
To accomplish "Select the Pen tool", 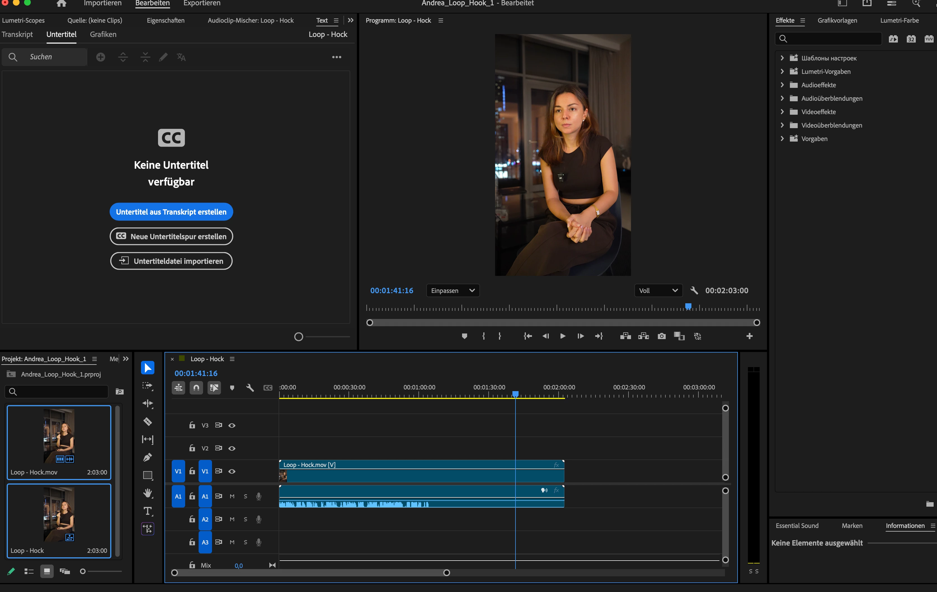I will click(147, 457).
